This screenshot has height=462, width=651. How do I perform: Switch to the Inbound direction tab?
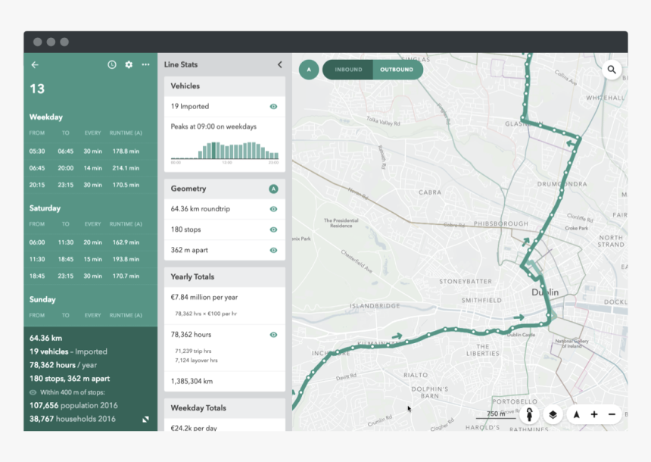click(348, 70)
